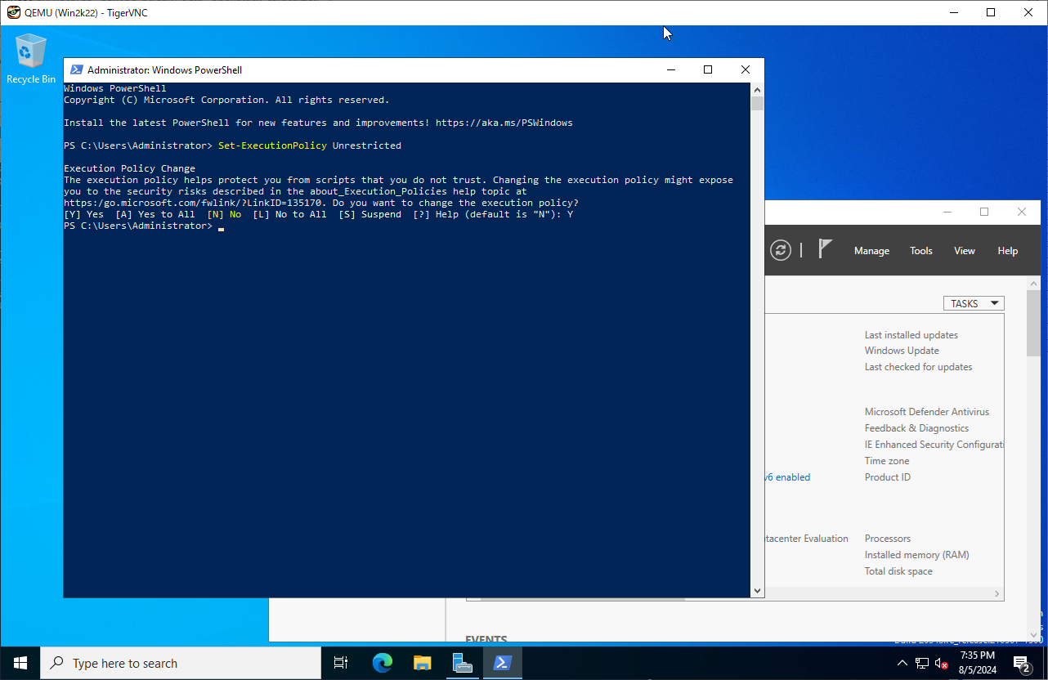This screenshot has height=680, width=1048.
Task: Open the Server Manager notifications flag
Action: point(825,249)
